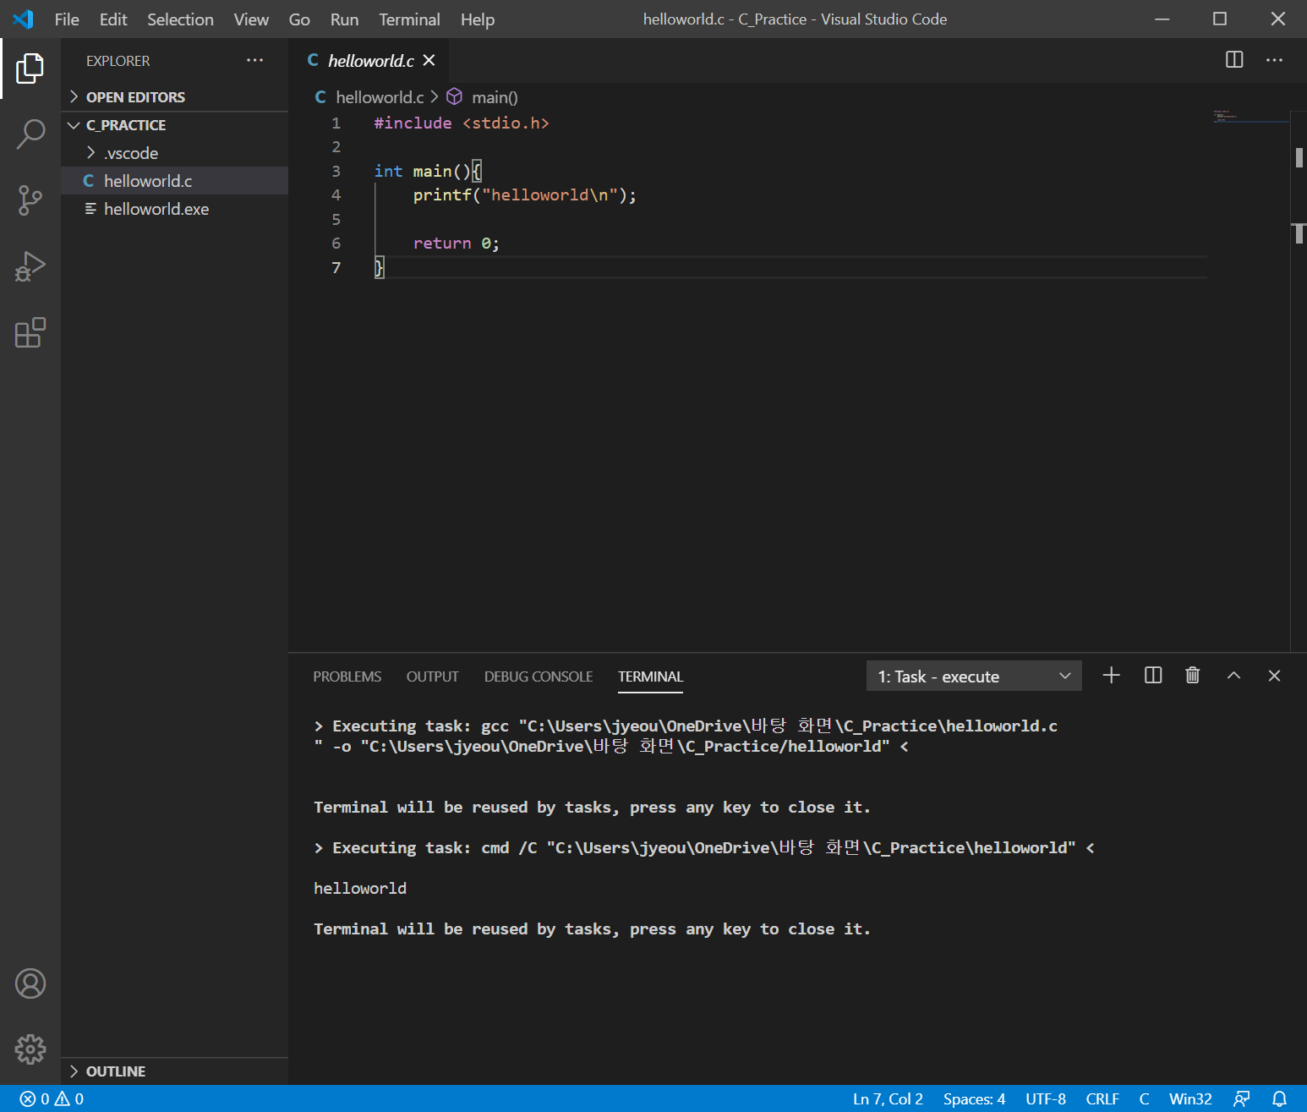This screenshot has width=1307, height=1112.
Task: Open the Terminal menu
Action: tap(409, 19)
